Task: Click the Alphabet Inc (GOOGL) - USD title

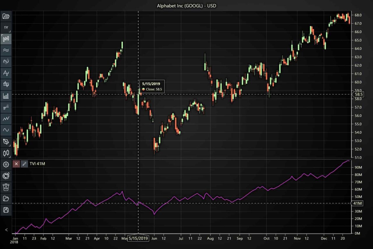Action: pos(186,6)
